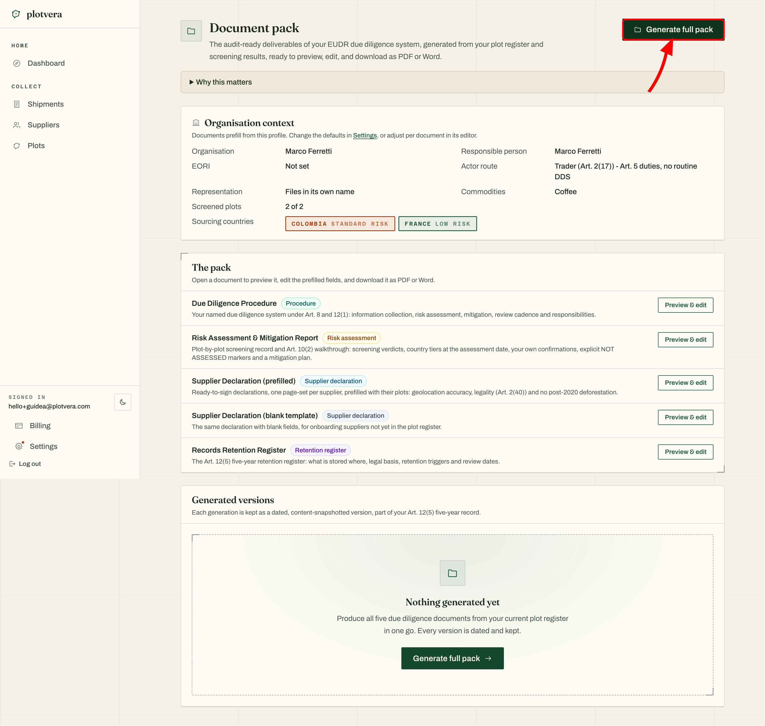
Task: Click the Dashboard compass icon
Action: [17, 63]
